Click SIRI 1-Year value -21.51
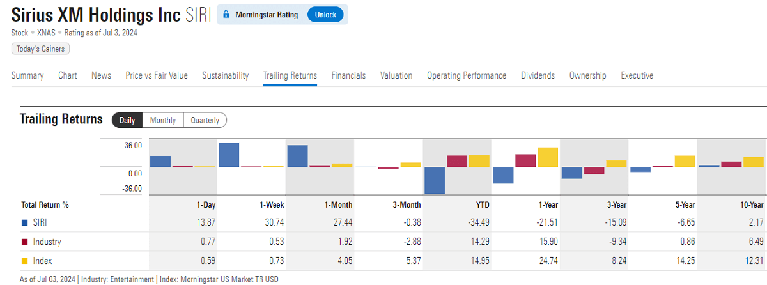767x285 pixels. click(548, 222)
